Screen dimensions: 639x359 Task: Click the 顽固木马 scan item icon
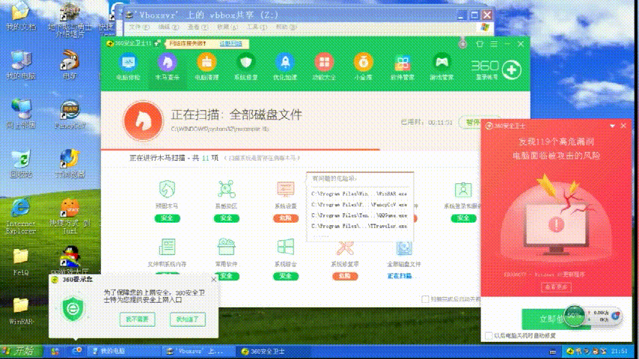point(167,189)
